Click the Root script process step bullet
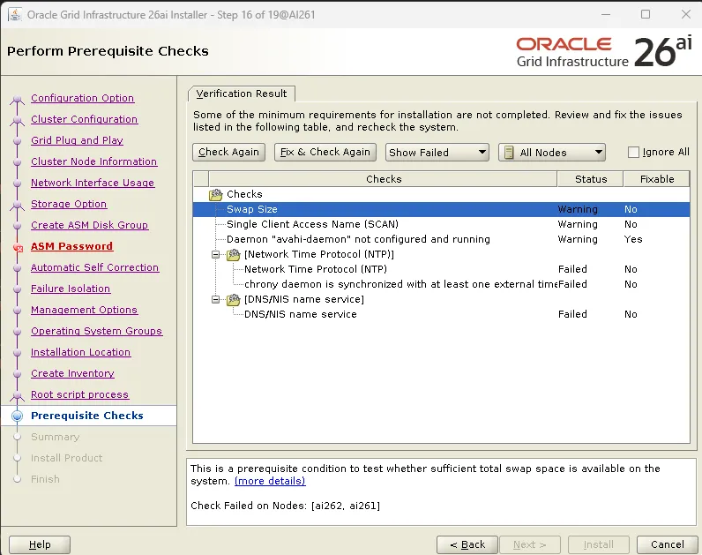The width and height of the screenshot is (702, 555). (17, 395)
